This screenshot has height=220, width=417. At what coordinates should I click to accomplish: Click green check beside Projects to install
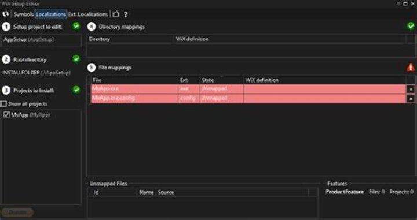click(x=76, y=90)
